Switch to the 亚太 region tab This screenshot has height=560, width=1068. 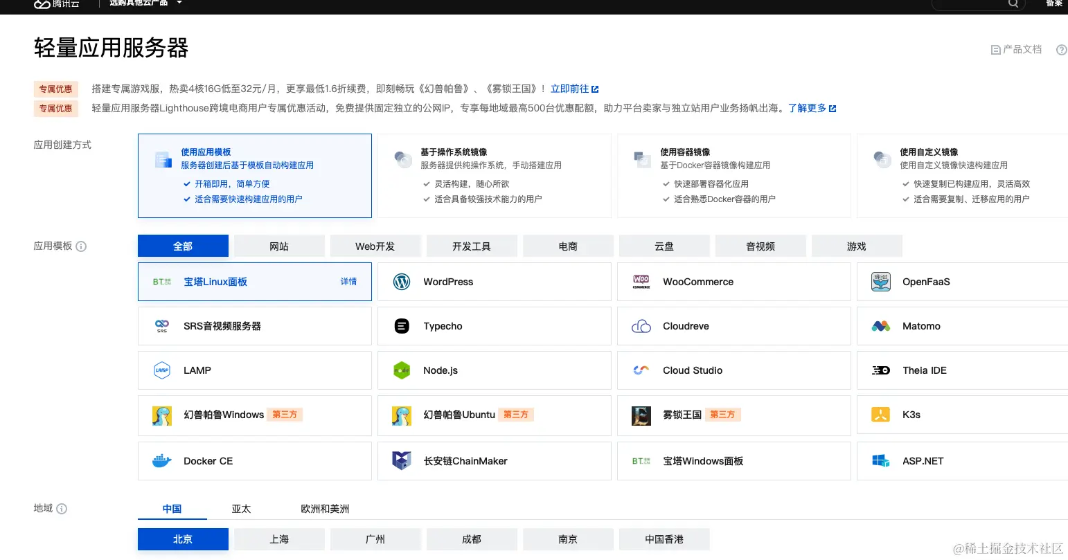[x=241, y=509]
